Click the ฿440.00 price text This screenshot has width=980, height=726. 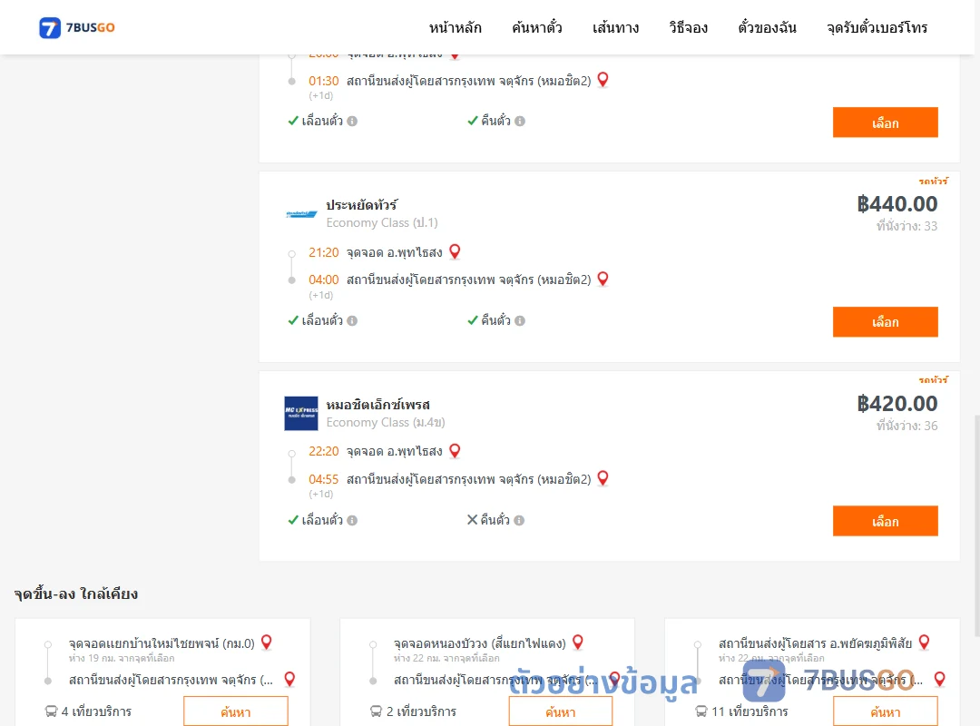click(x=897, y=204)
